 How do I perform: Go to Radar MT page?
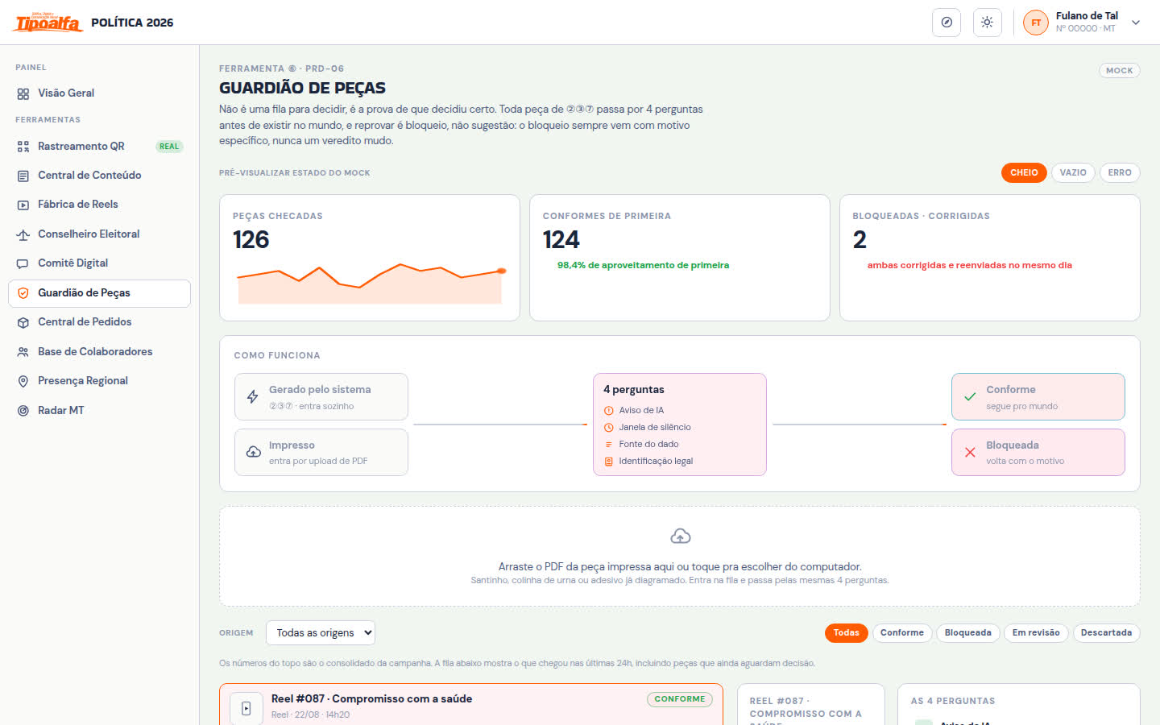pos(99,411)
